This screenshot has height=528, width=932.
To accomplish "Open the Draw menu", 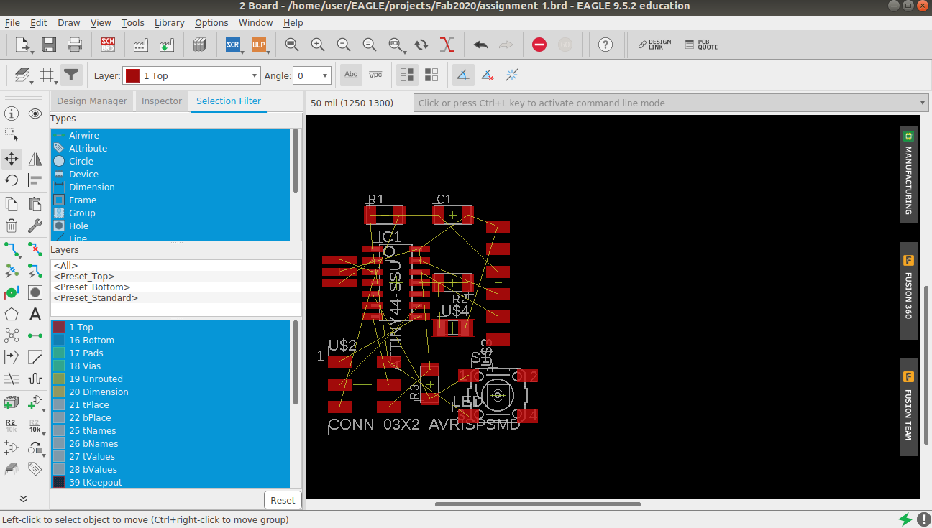I will [x=69, y=23].
